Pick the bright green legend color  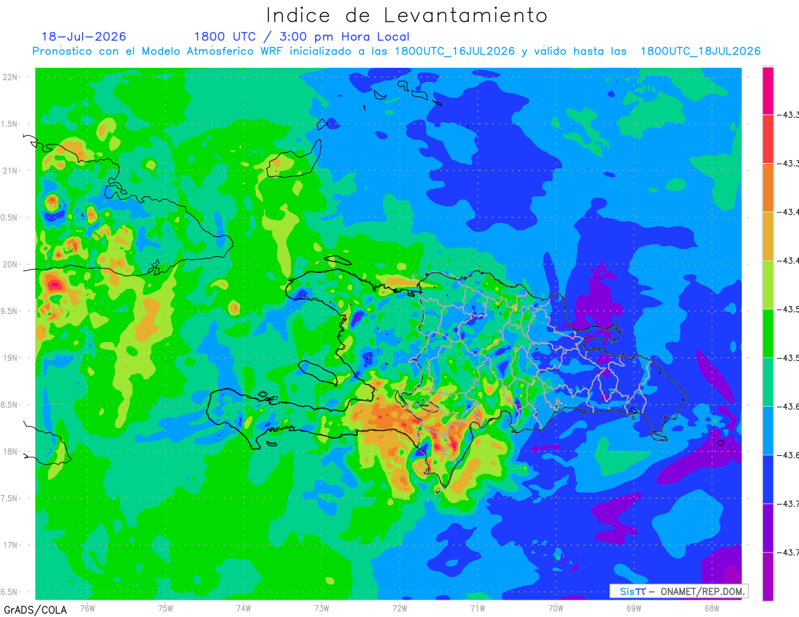(768, 333)
